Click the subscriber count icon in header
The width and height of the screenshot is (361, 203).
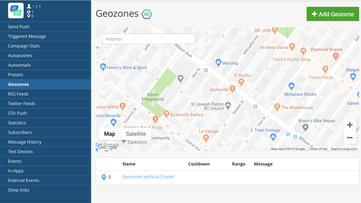pyautogui.click(x=29, y=6)
